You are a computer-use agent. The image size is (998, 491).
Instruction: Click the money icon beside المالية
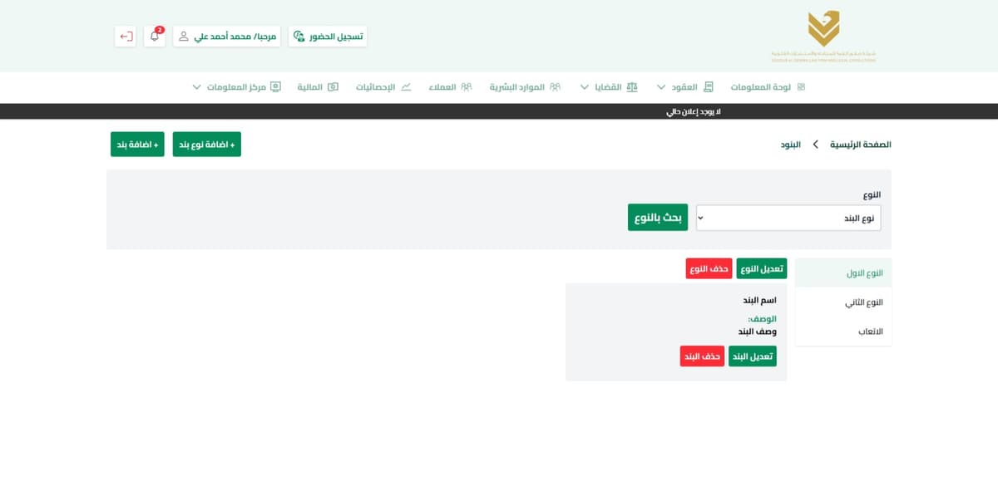click(x=333, y=86)
